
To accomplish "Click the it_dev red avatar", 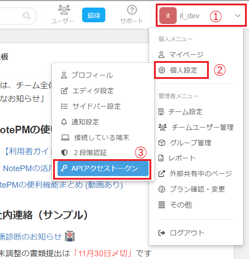I will [168, 16].
